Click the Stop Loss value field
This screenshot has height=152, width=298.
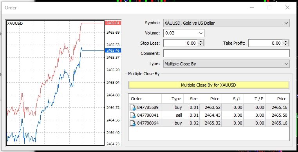(181, 43)
